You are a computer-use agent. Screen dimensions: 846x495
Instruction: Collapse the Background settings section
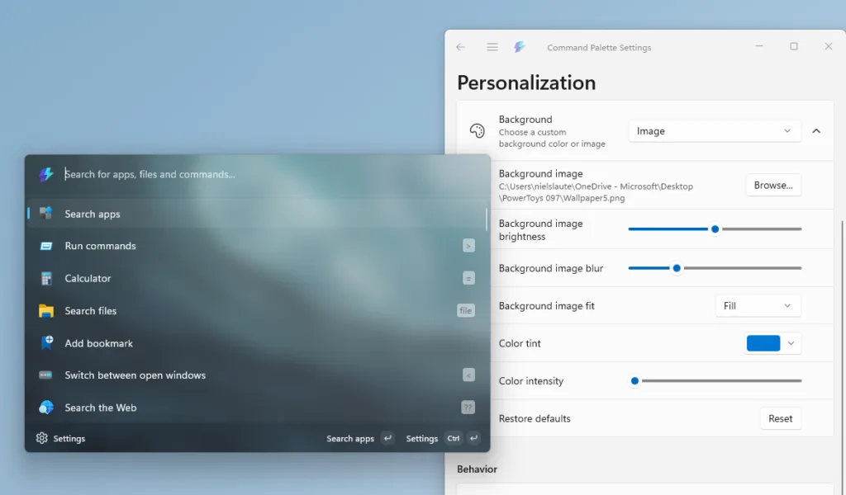(816, 130)
